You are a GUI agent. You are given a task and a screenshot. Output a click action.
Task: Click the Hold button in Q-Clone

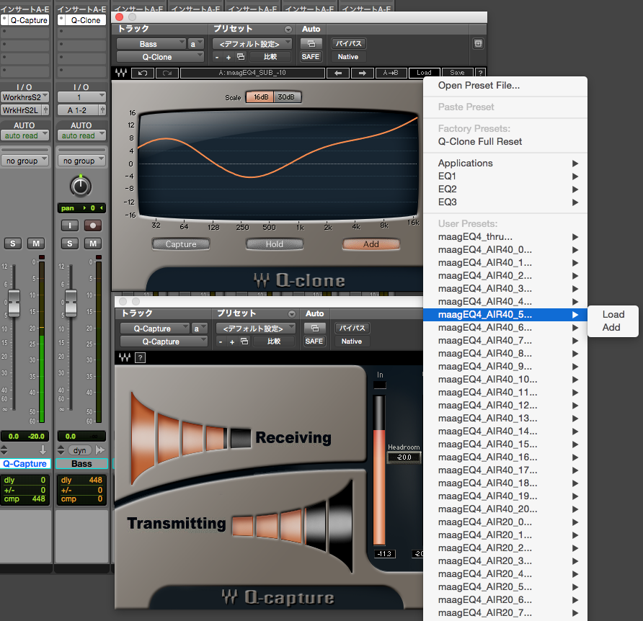(275, 244)
